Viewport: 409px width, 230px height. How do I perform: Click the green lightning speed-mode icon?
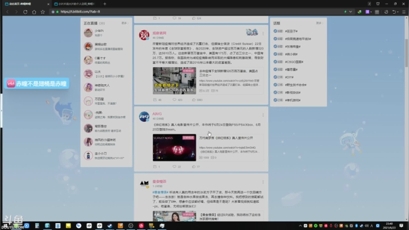345,12
